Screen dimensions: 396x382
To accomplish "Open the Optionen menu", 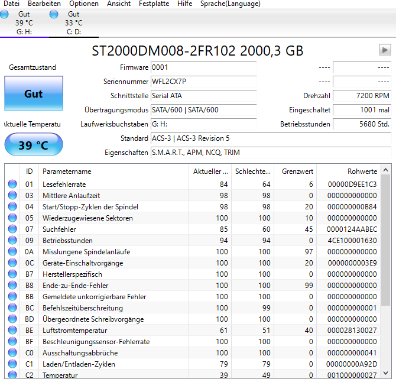I will click(x=84, y=4).
